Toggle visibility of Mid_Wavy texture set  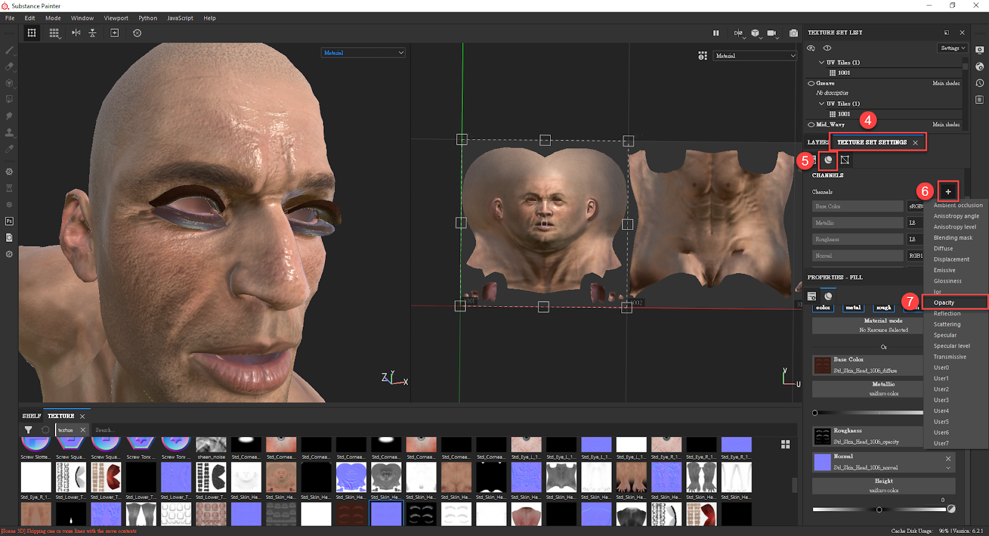811,125
